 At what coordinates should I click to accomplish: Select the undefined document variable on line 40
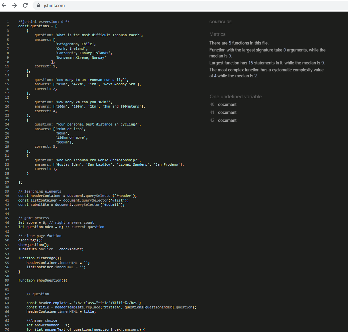pos(228,104)
